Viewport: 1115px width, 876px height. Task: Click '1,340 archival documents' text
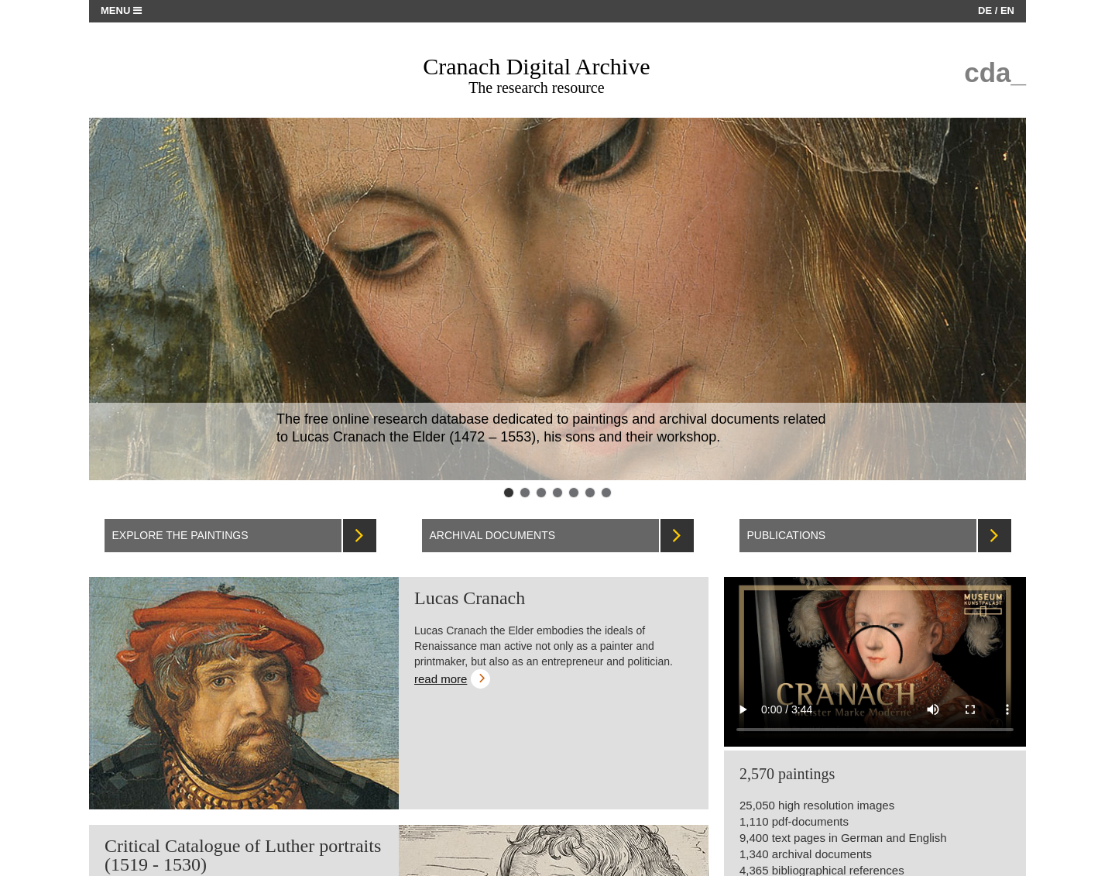click(x=805, y=854)
